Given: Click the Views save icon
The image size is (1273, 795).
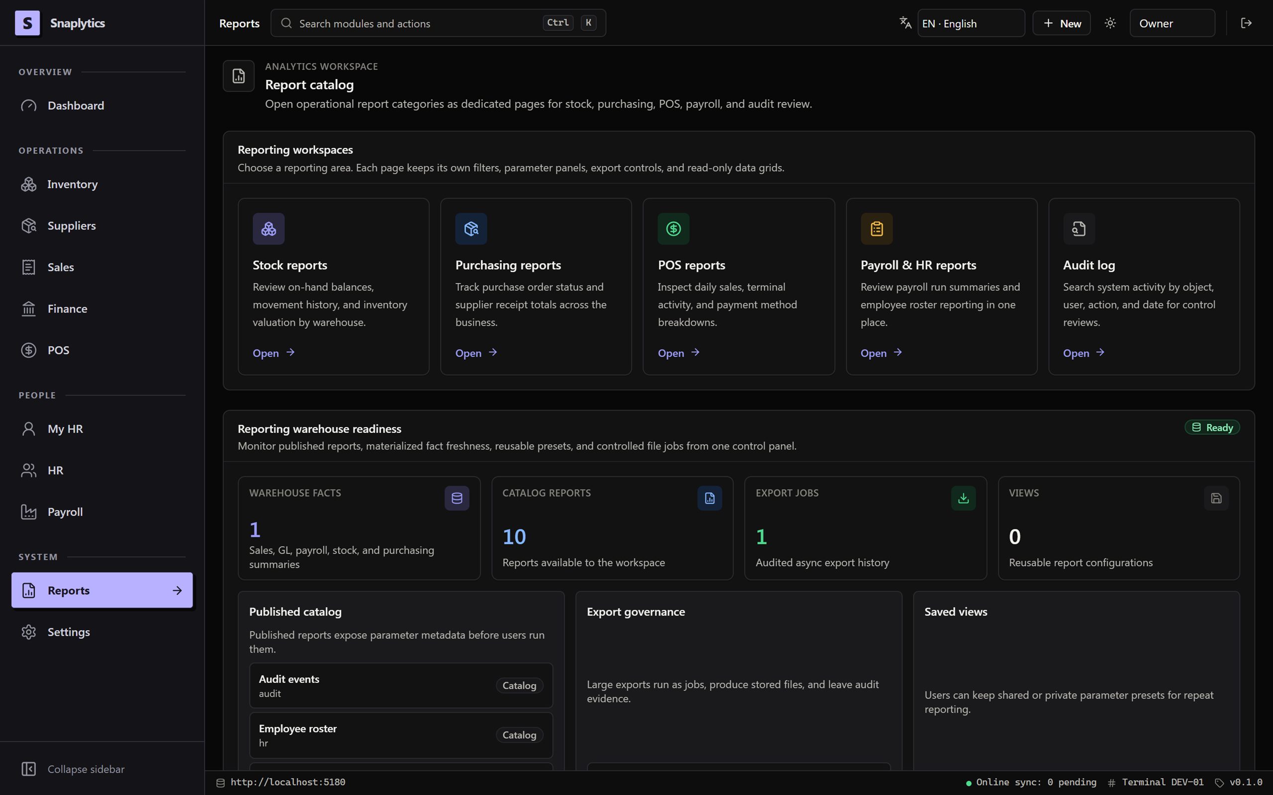Looking at the screenshot, I should 1216,498.
